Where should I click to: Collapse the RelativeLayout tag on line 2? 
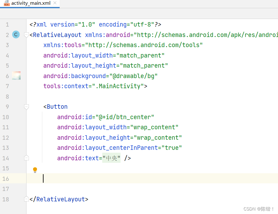26,35
